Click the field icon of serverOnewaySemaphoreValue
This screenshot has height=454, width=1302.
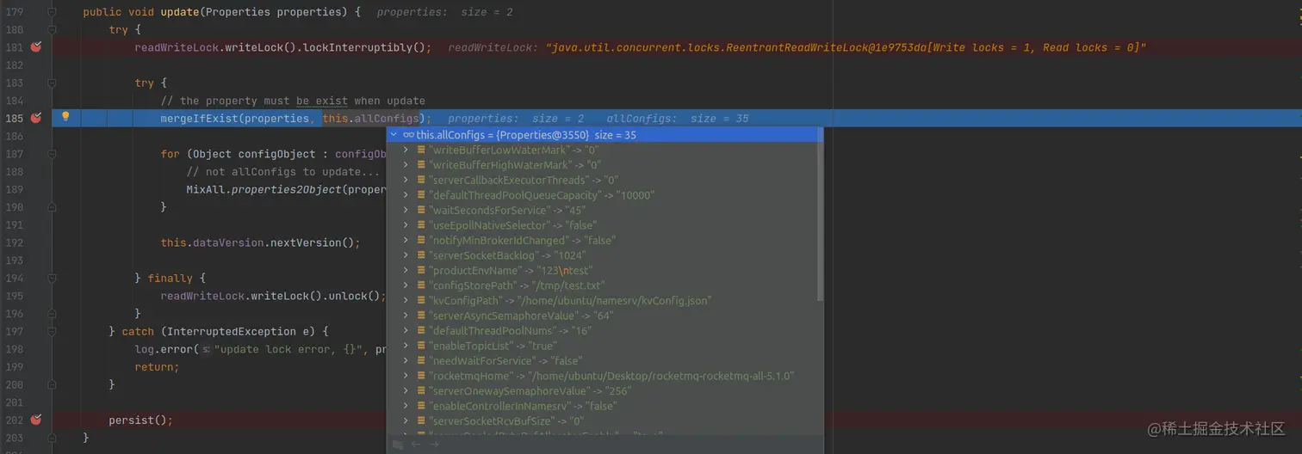(422, 390)
